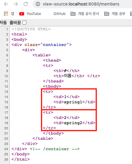Expand the 개발 공부 bookmark folder
This screenshot has width=132, height=164.
tap(118, 13)
